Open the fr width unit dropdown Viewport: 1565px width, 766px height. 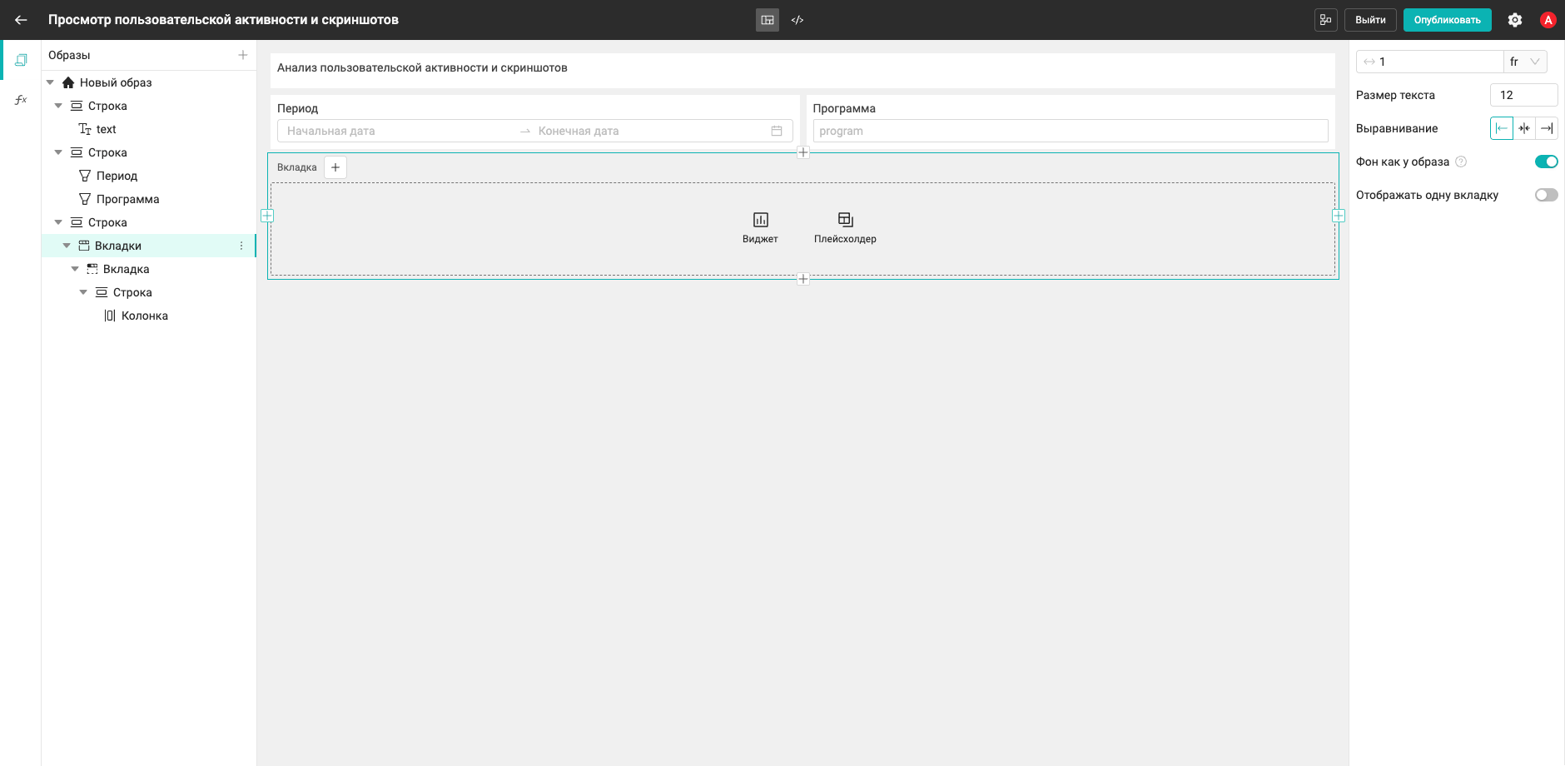tap(1525, 62)
